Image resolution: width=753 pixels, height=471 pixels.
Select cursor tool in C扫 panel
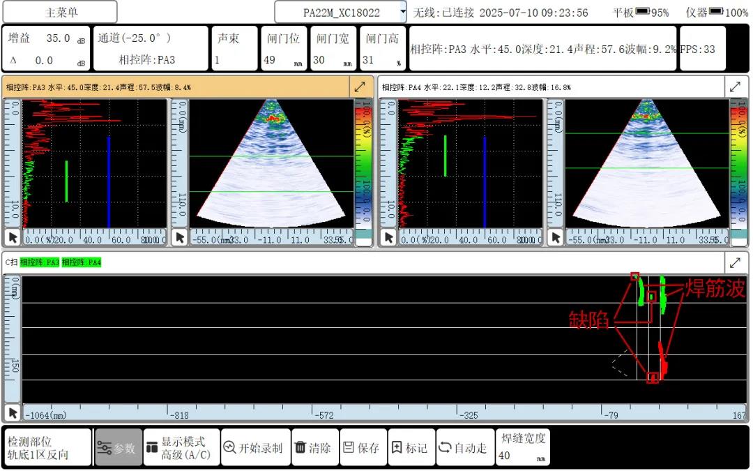[x=12, y=412]
